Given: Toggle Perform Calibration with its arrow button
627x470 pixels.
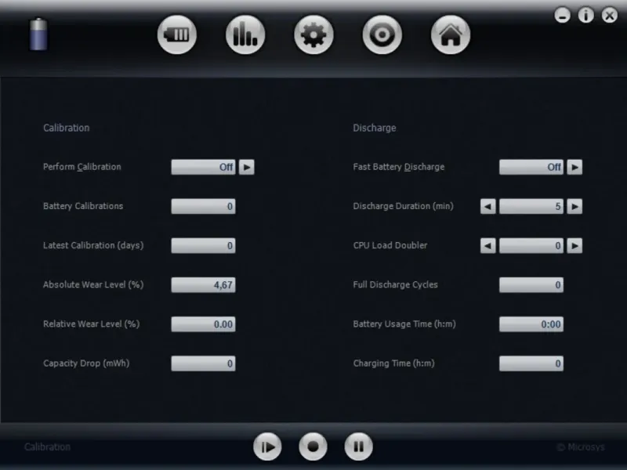Looking at the screenshot, I should click(x=246, y=167).
